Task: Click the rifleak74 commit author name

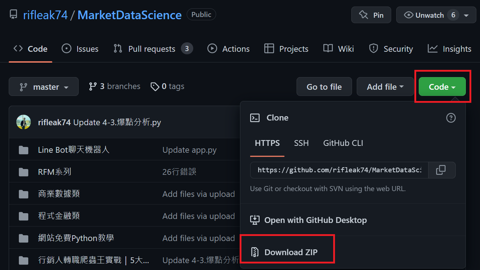Action: [x=54, y=122]
